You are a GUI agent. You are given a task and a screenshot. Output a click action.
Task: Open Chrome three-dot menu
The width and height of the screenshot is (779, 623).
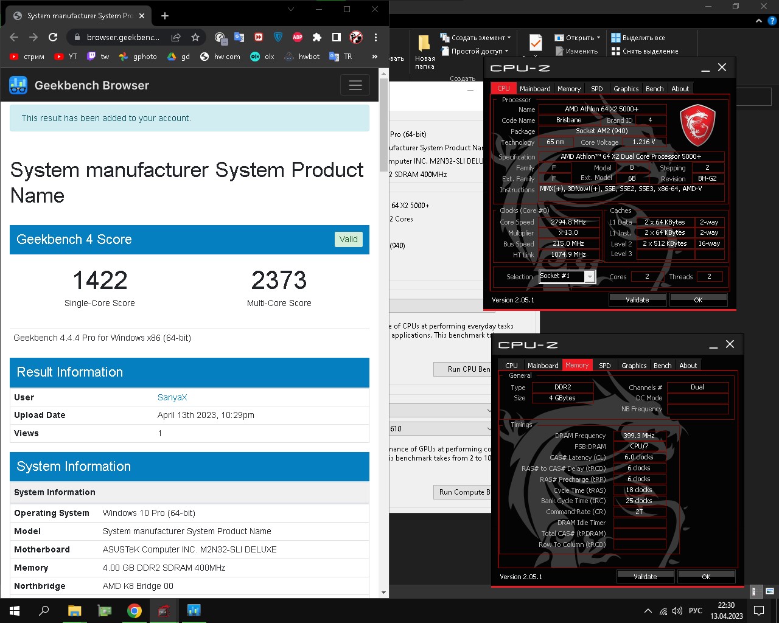376,37
